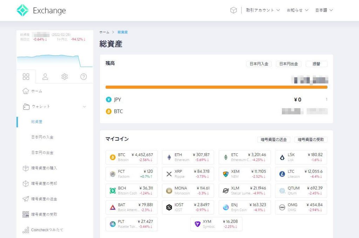Click the Ethereum diamond icon
This screenshot has height=238, width=359.
tap(169, 157)
